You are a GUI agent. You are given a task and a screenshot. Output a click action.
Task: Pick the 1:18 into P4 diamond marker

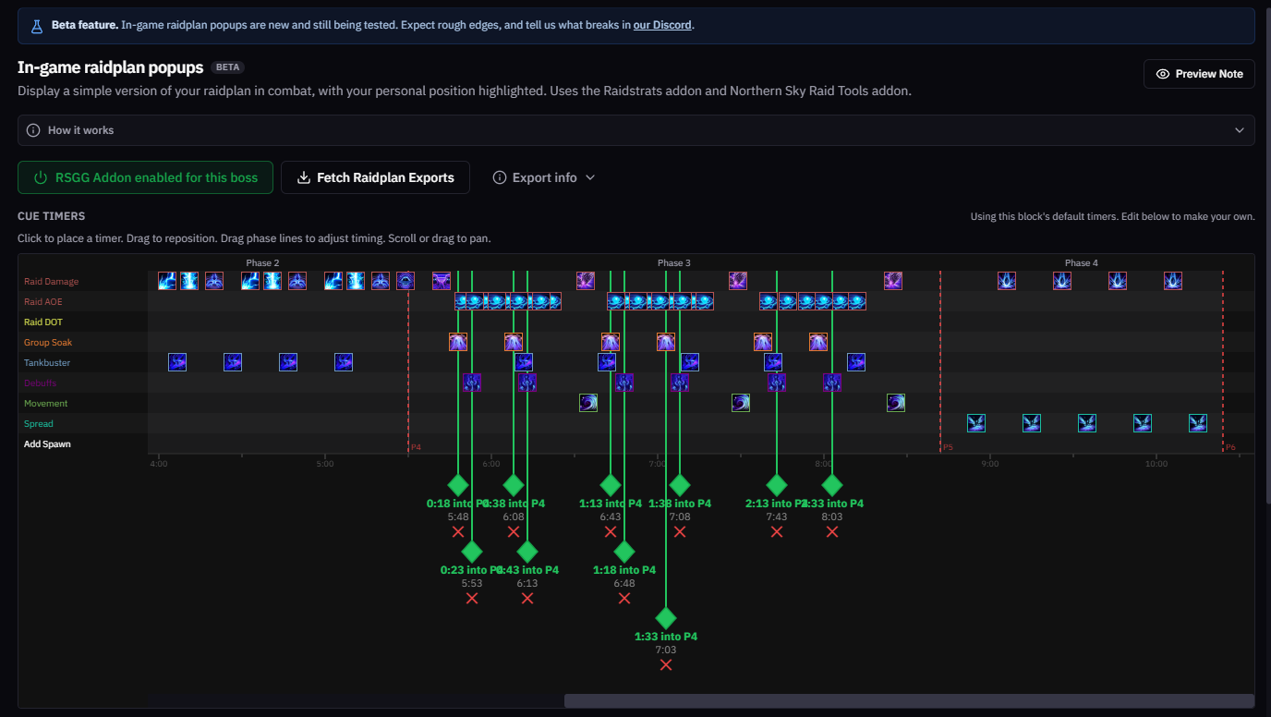click(624, 552)
